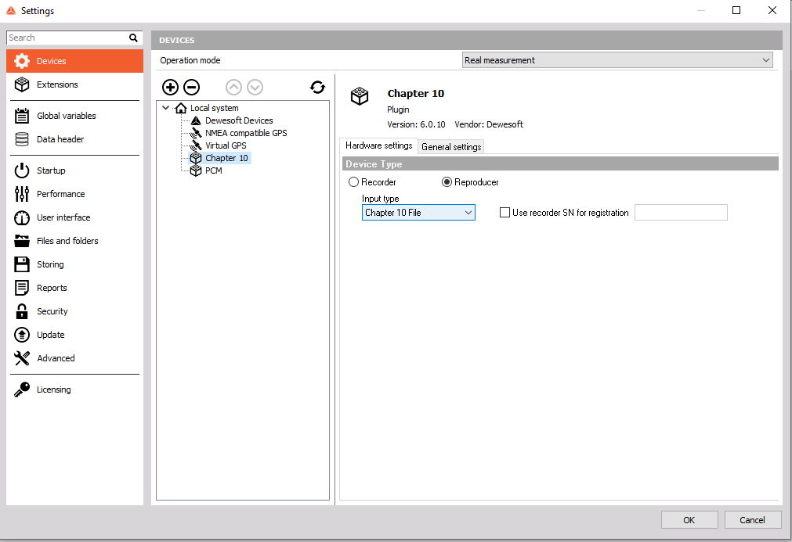Click the search magnifier icon

(x=133, y=38)
